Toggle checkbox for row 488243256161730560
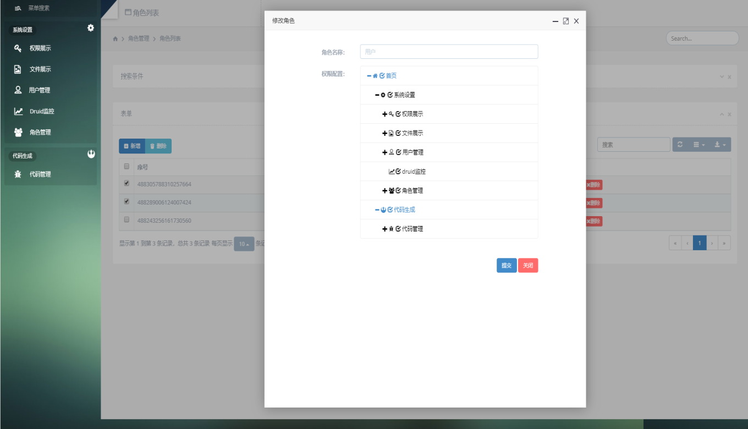This screenshot has height=429, width=748. pyautogui.click(x=127, y=219)
